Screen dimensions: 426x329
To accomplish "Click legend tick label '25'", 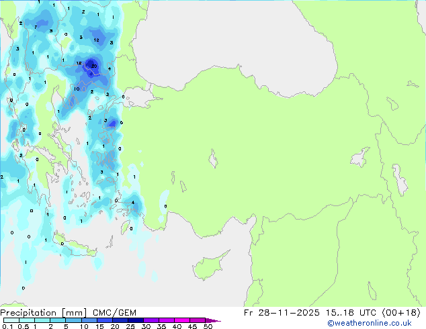I will 130,326.
